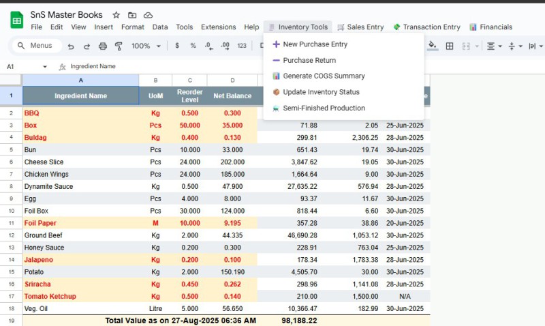Click Semi-Finished Production menu option
Image resolution: width=545 pixels, height=326 pixels.
[324, 108]
